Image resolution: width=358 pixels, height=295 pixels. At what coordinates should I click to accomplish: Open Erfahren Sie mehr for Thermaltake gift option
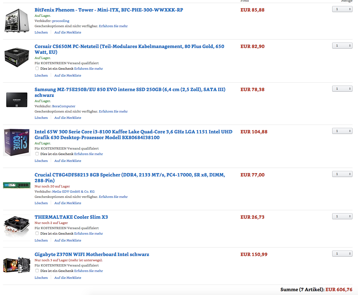point(88,234)
